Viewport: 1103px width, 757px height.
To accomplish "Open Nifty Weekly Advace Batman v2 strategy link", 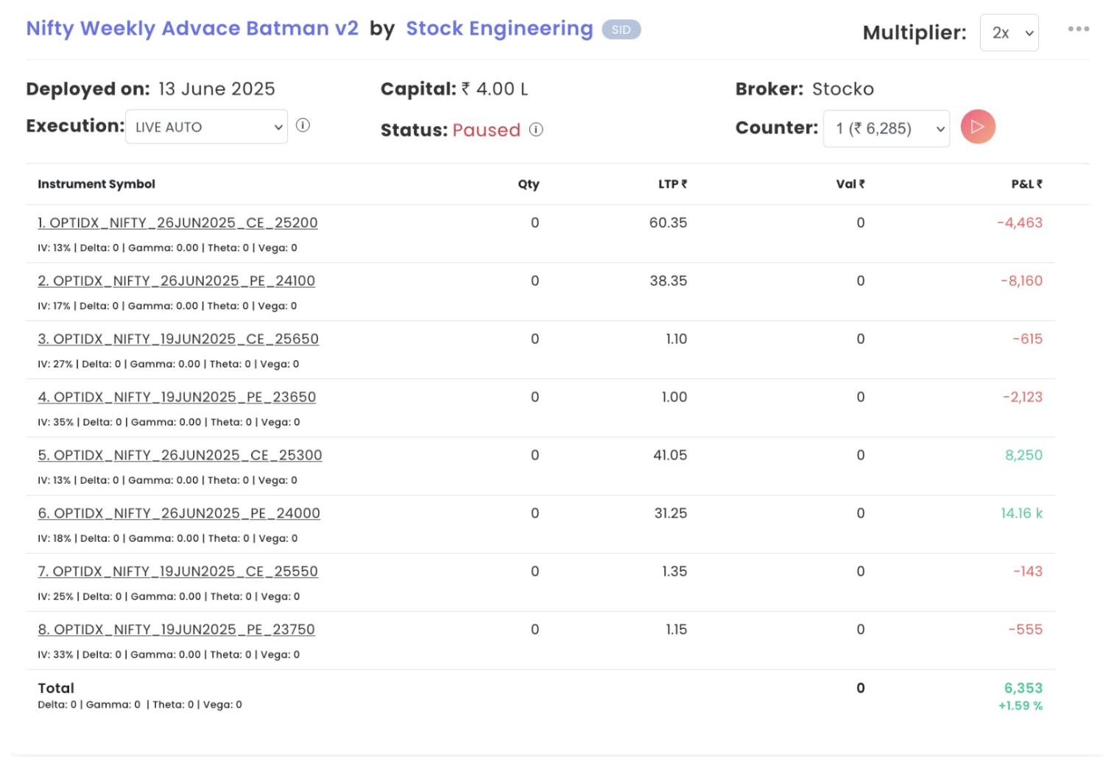I will click(192, 29).
